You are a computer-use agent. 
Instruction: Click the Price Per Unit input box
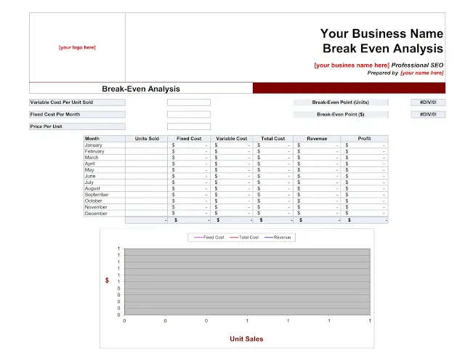click(x=189, y=126)
